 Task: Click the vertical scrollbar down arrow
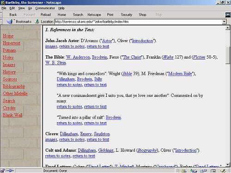(x=228, y=165)
